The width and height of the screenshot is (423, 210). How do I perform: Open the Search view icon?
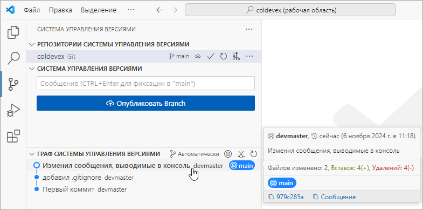pos(13,58)
